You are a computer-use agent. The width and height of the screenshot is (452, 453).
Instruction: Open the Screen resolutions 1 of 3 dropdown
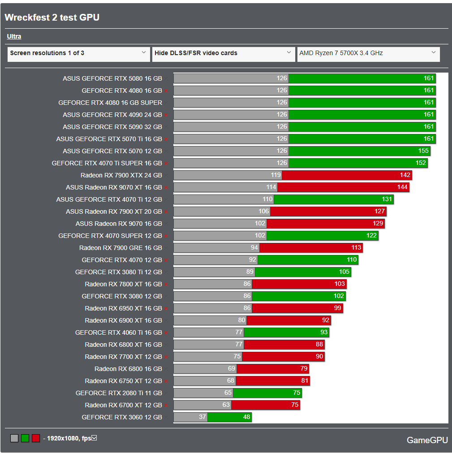point(78,54)
